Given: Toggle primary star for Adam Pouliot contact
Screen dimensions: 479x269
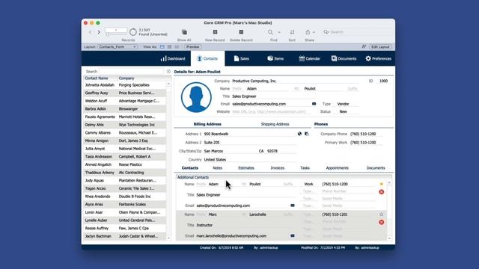Looking at the screenshot, I should [381, 184].
